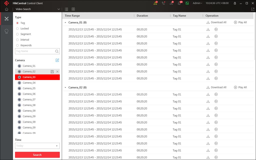
Task: Collapse the Camera_02 (8) group
Action: click(65, 87)
